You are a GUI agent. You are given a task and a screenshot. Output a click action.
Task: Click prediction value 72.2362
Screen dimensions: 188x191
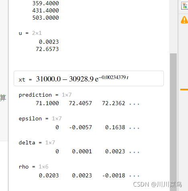point(114,103)
